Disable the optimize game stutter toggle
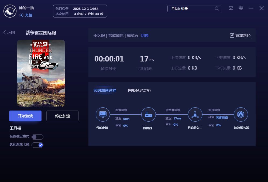 pyautogui.click(x=37, y=145)
